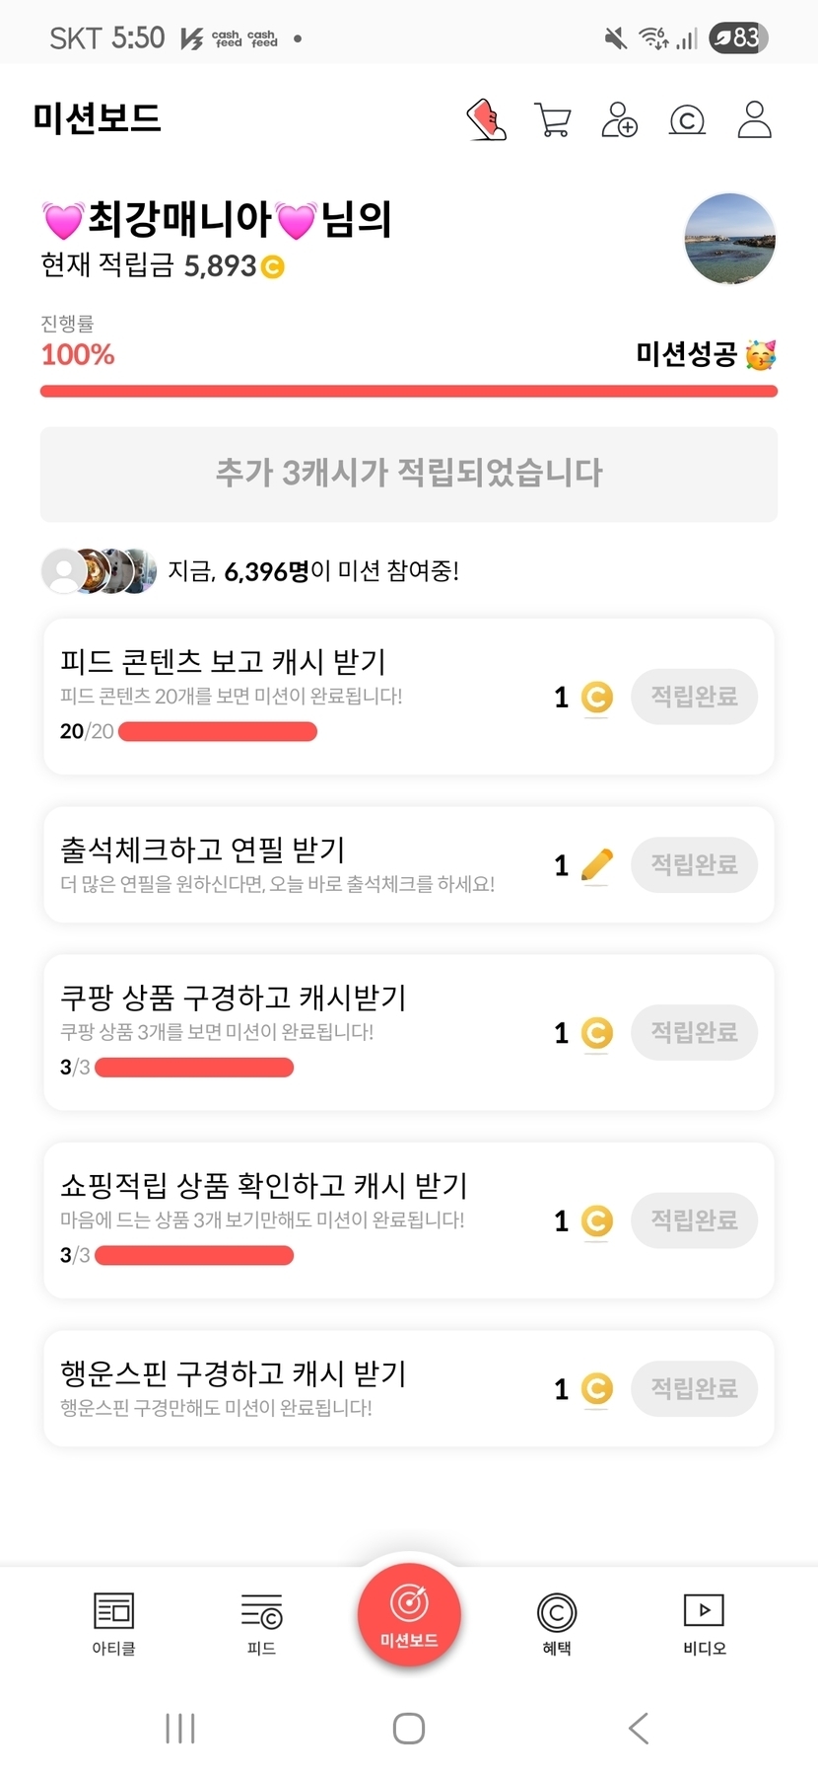
Task: Tap the 100% mission progress bar
Action: [x=408, y=392]
